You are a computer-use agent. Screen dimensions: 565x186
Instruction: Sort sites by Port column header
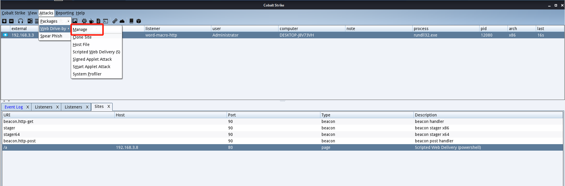pyautogui.click(x=273, y=115)
